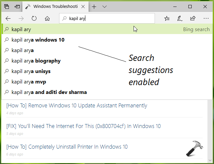
Task: Click the 'Bing search' label
Action: pyautogui.click(x=196, y=29)
